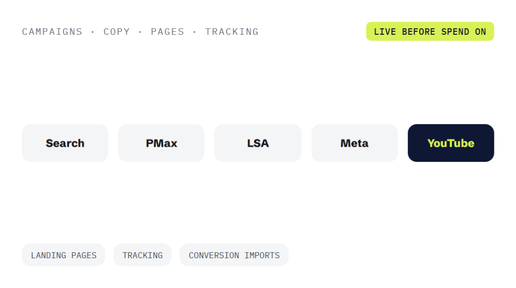This screenshot has height=288, width=516.
Task: Select PAGES in the header row
Action: [167, 32]
